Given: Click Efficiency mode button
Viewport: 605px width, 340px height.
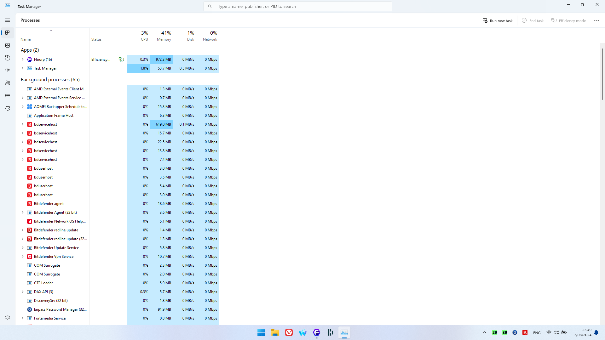Looking at the screenshot, I should [x=569, y=21].
